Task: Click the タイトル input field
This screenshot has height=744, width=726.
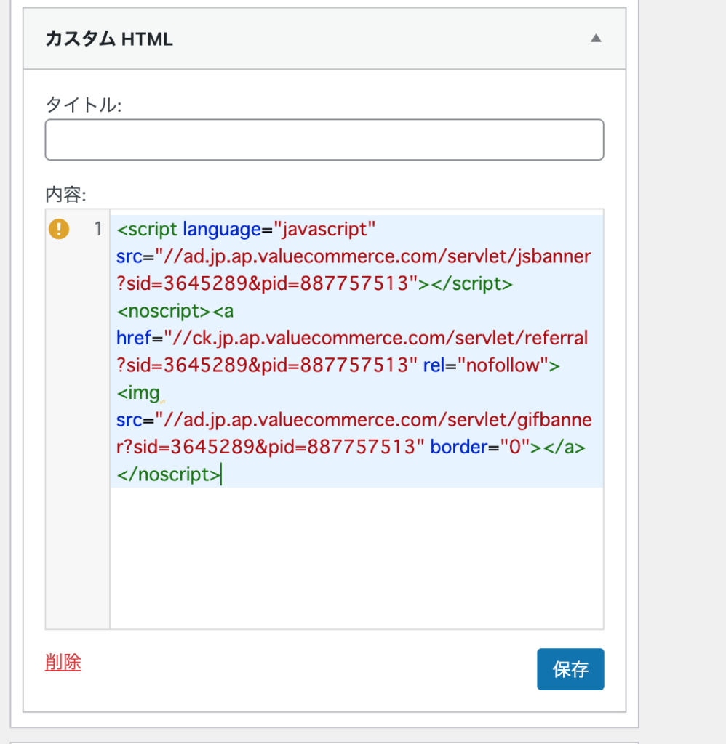Action: coord(324,139)
